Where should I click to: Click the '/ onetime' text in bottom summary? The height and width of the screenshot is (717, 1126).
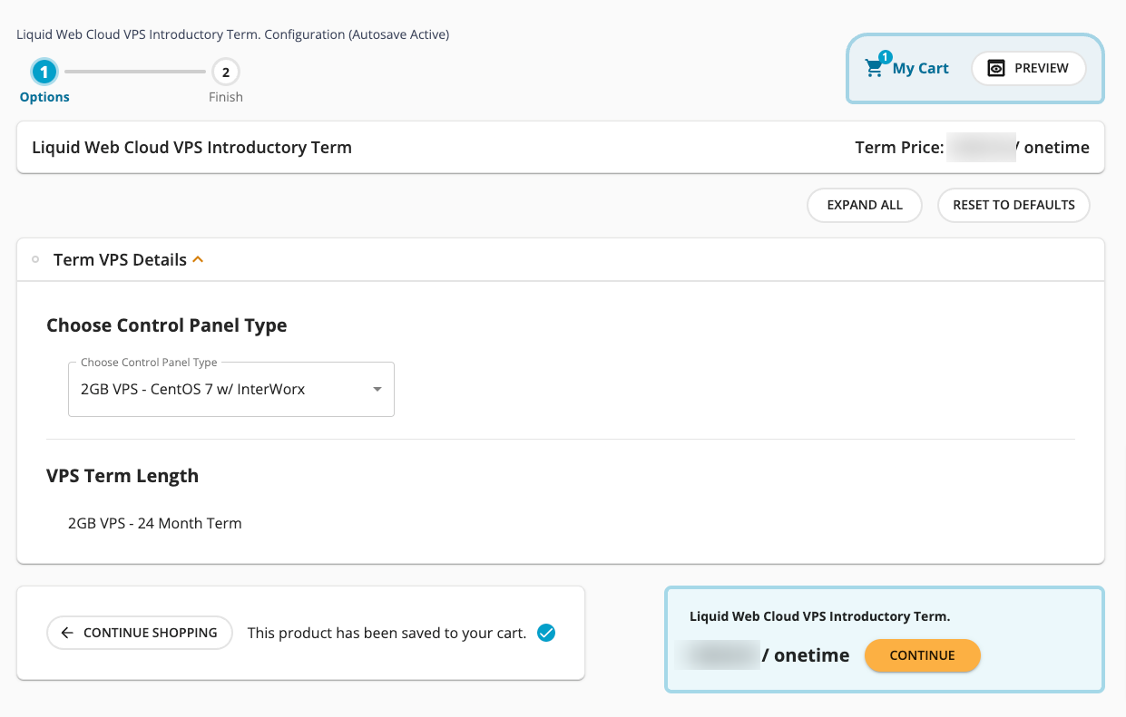pyautogui.click(x=806, y=655)
